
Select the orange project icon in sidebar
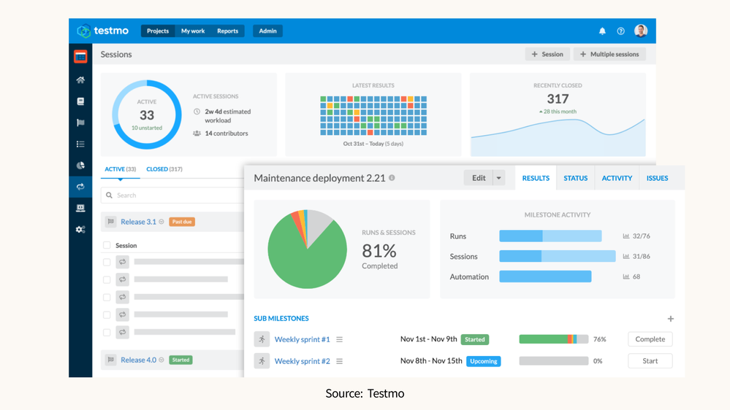point(80,56)
